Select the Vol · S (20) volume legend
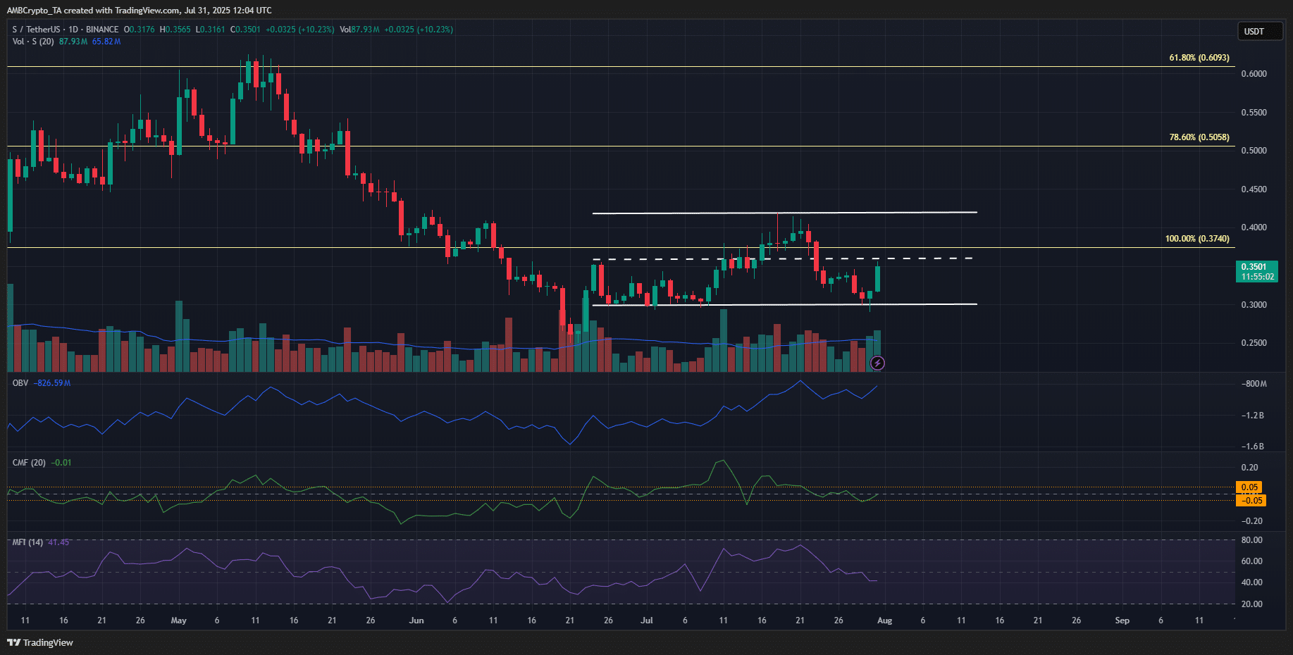Image resolution: width=1293 pixels, height=655 pixels. pyautogui.click(x=32, y=41)
